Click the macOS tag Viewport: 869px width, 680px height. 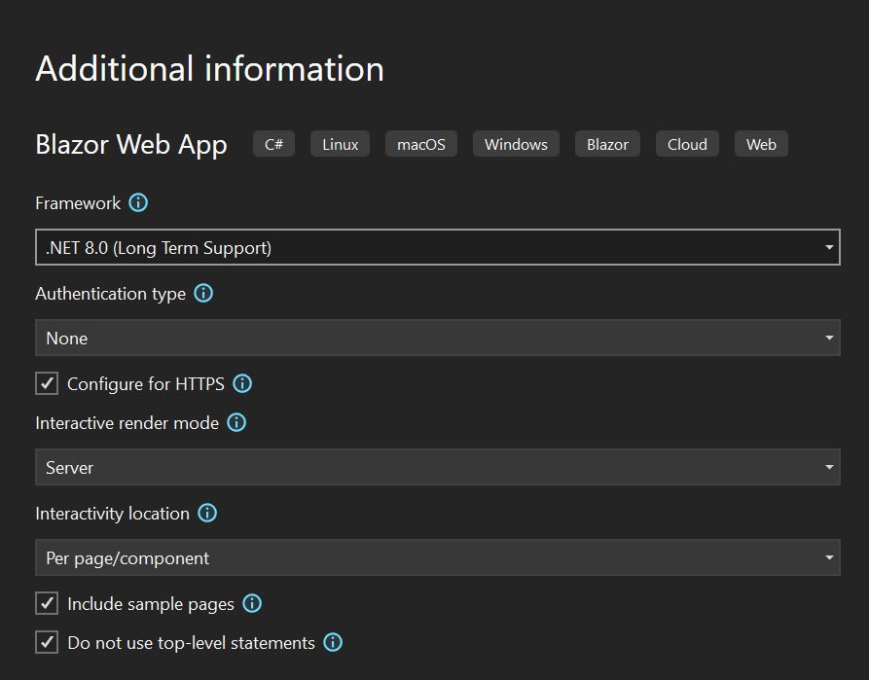[421, 144]
